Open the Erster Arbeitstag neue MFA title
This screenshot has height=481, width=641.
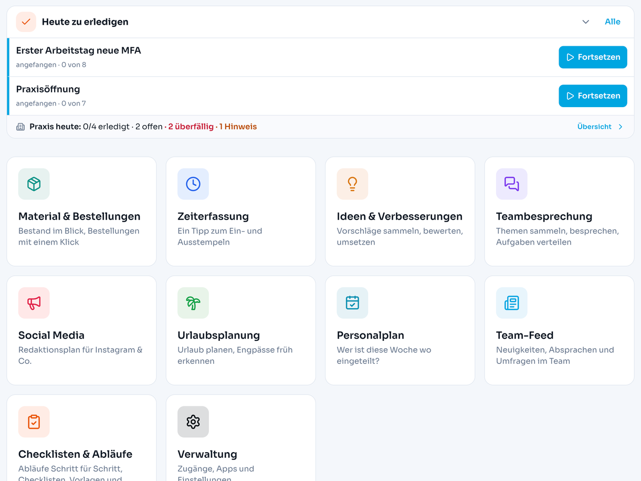(x=78, y=51)
